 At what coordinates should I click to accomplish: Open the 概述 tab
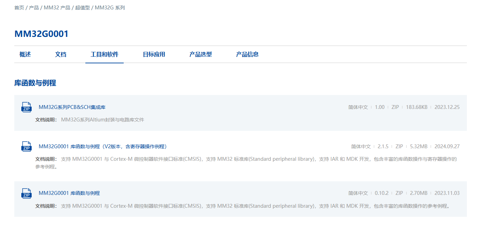[x=25, y=54]
